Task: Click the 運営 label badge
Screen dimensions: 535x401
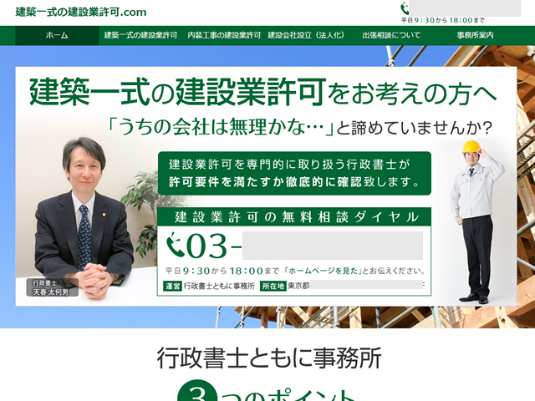Action: click(x=172, y=286)
